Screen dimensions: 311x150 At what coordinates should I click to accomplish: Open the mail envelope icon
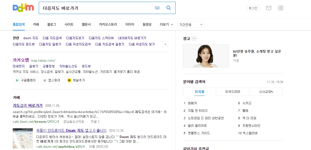coord(269,8)
